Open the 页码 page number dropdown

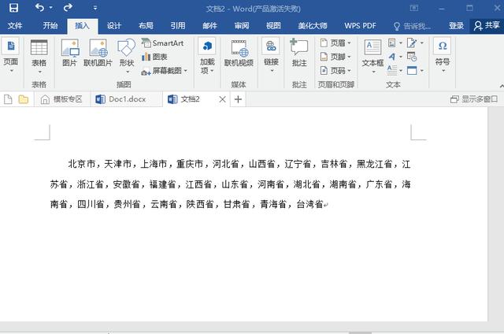click(335, 71)
